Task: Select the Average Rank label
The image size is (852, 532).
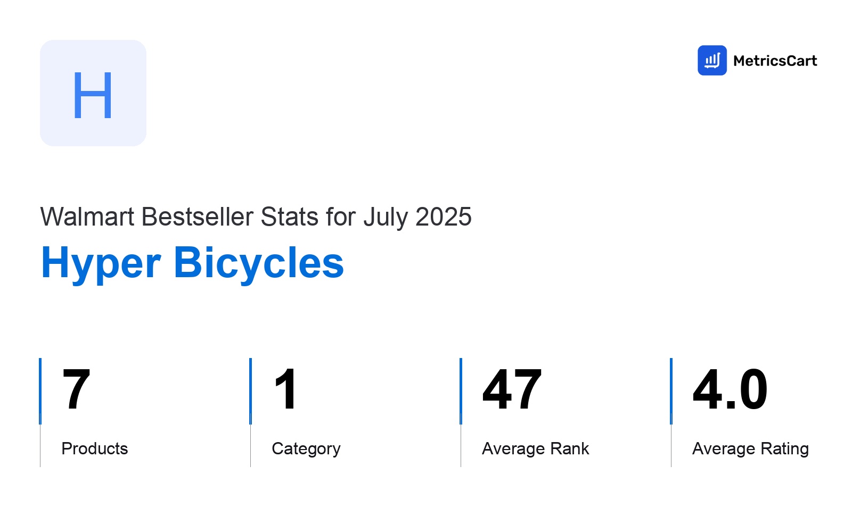Action: tap(536, 448)
